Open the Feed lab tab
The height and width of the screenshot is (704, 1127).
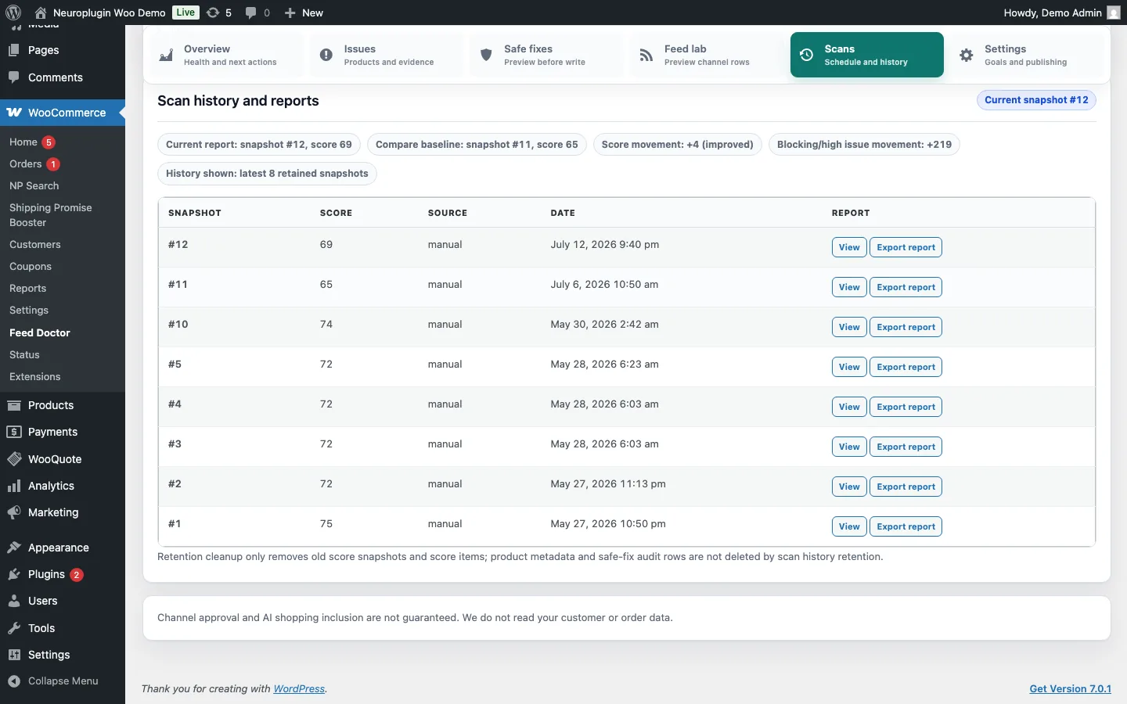(x=707, y=55)
